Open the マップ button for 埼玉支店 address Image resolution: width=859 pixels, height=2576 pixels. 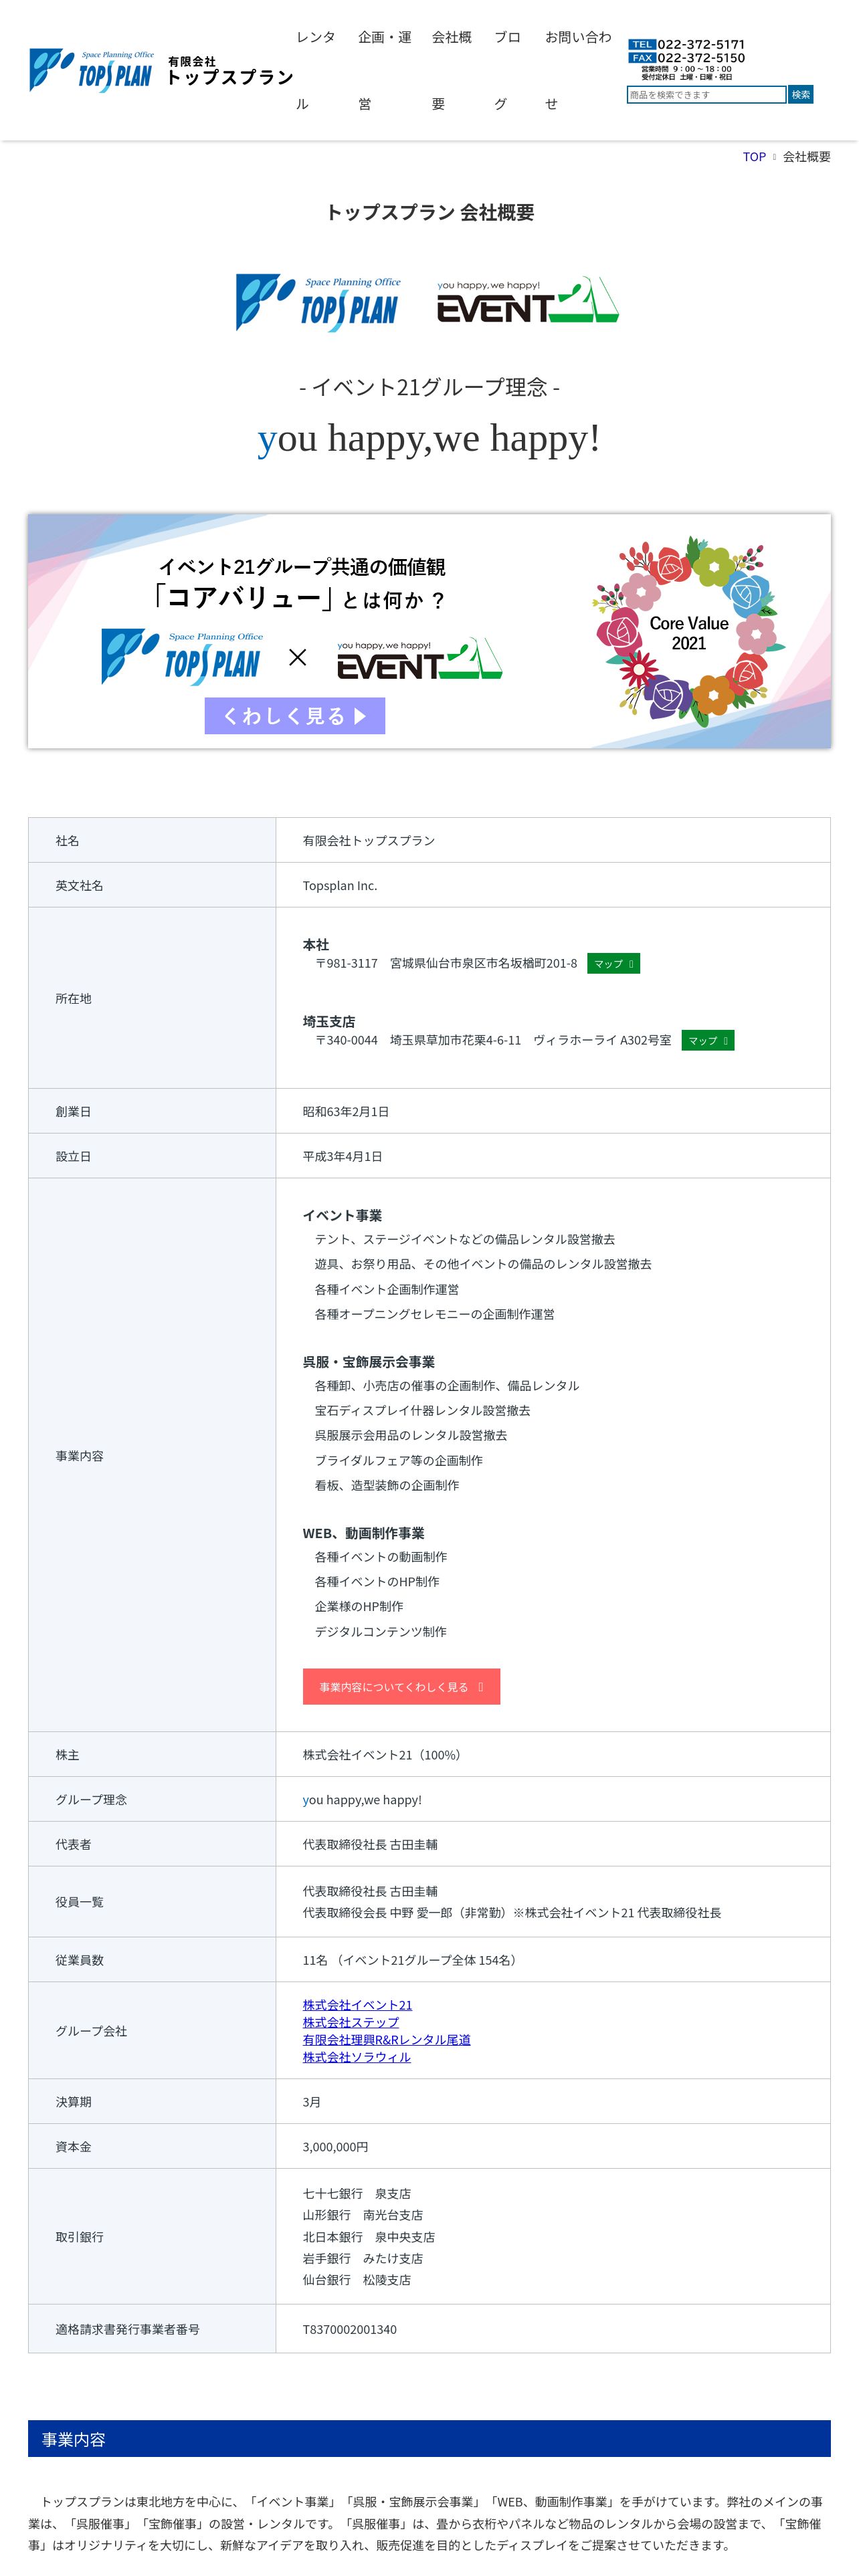708,1041
